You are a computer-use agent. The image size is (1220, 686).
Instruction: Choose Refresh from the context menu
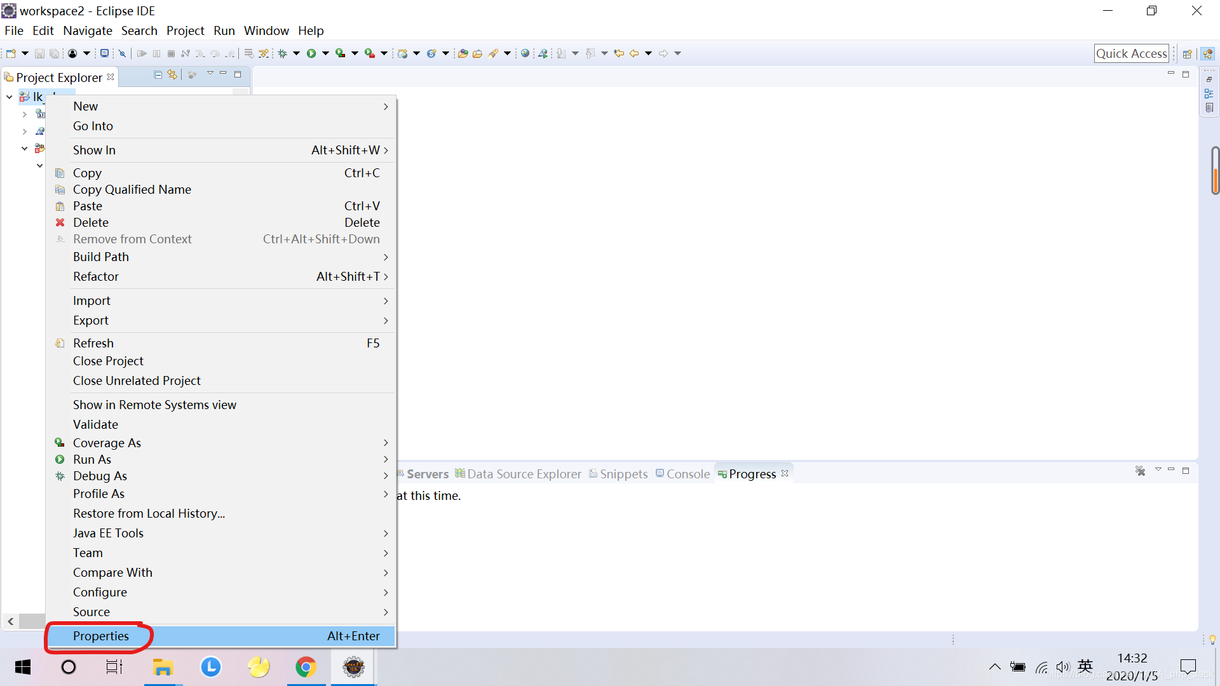(x=93, y=343)
